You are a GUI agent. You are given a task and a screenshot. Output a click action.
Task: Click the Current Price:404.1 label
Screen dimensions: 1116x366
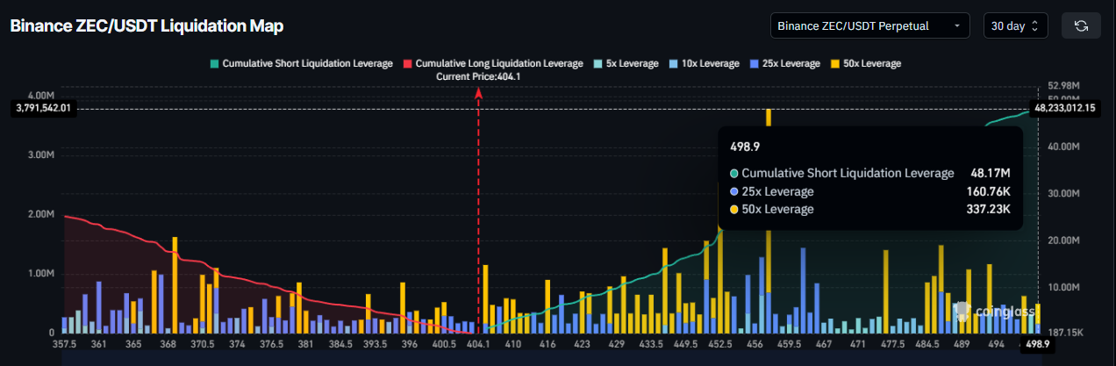point(478,77)
